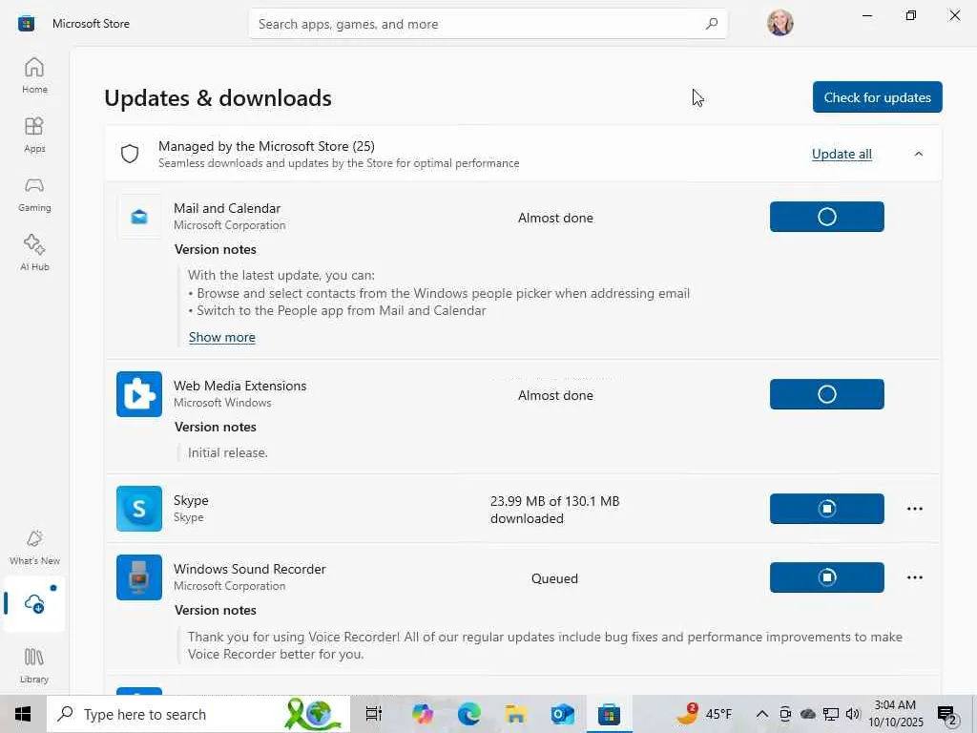Click the 'Updates & downloads' heading

point(218,98)
